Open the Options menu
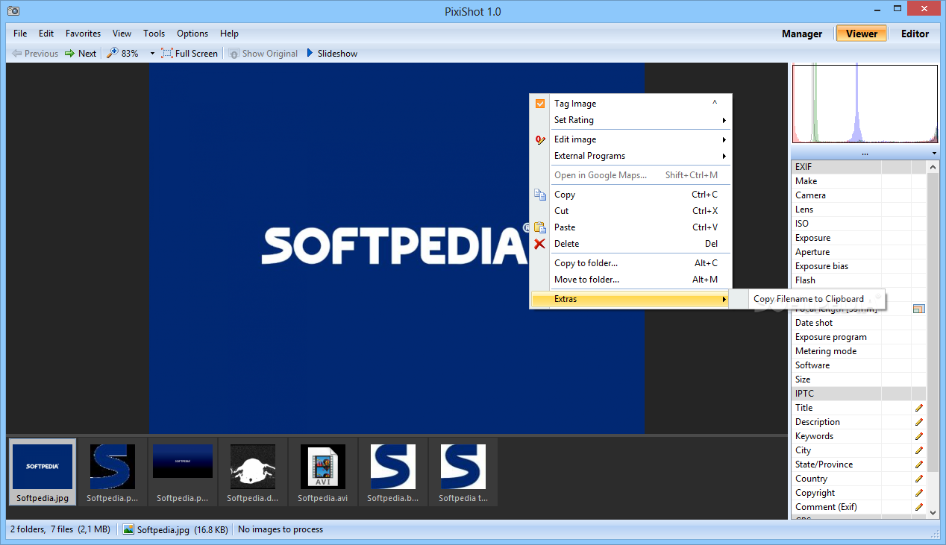946x545 pixels. coord(192,34)
